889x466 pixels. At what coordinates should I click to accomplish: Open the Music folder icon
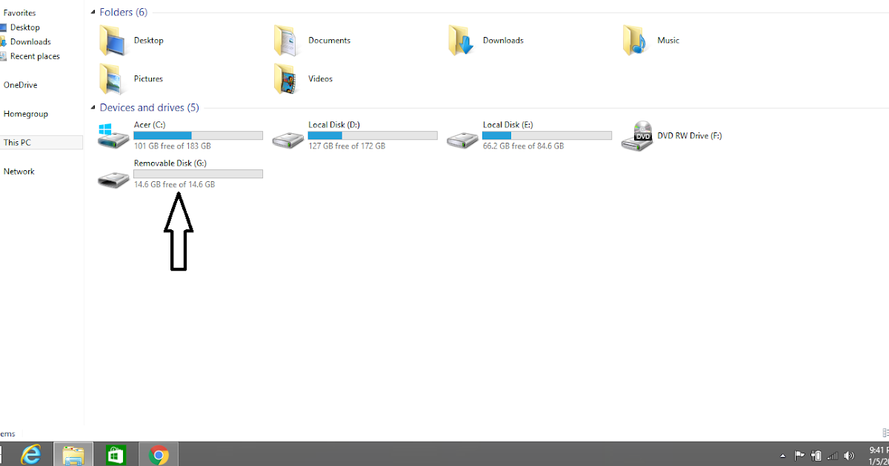(635, 40)
